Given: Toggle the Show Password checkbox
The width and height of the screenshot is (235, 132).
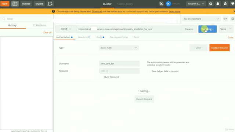Looking at the screenshot, I should [x=101, y=77].
